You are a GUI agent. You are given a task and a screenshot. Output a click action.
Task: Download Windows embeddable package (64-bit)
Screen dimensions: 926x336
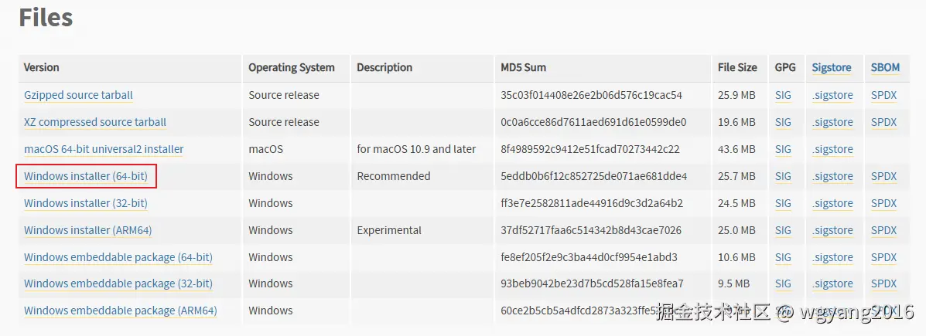(118, 257)
